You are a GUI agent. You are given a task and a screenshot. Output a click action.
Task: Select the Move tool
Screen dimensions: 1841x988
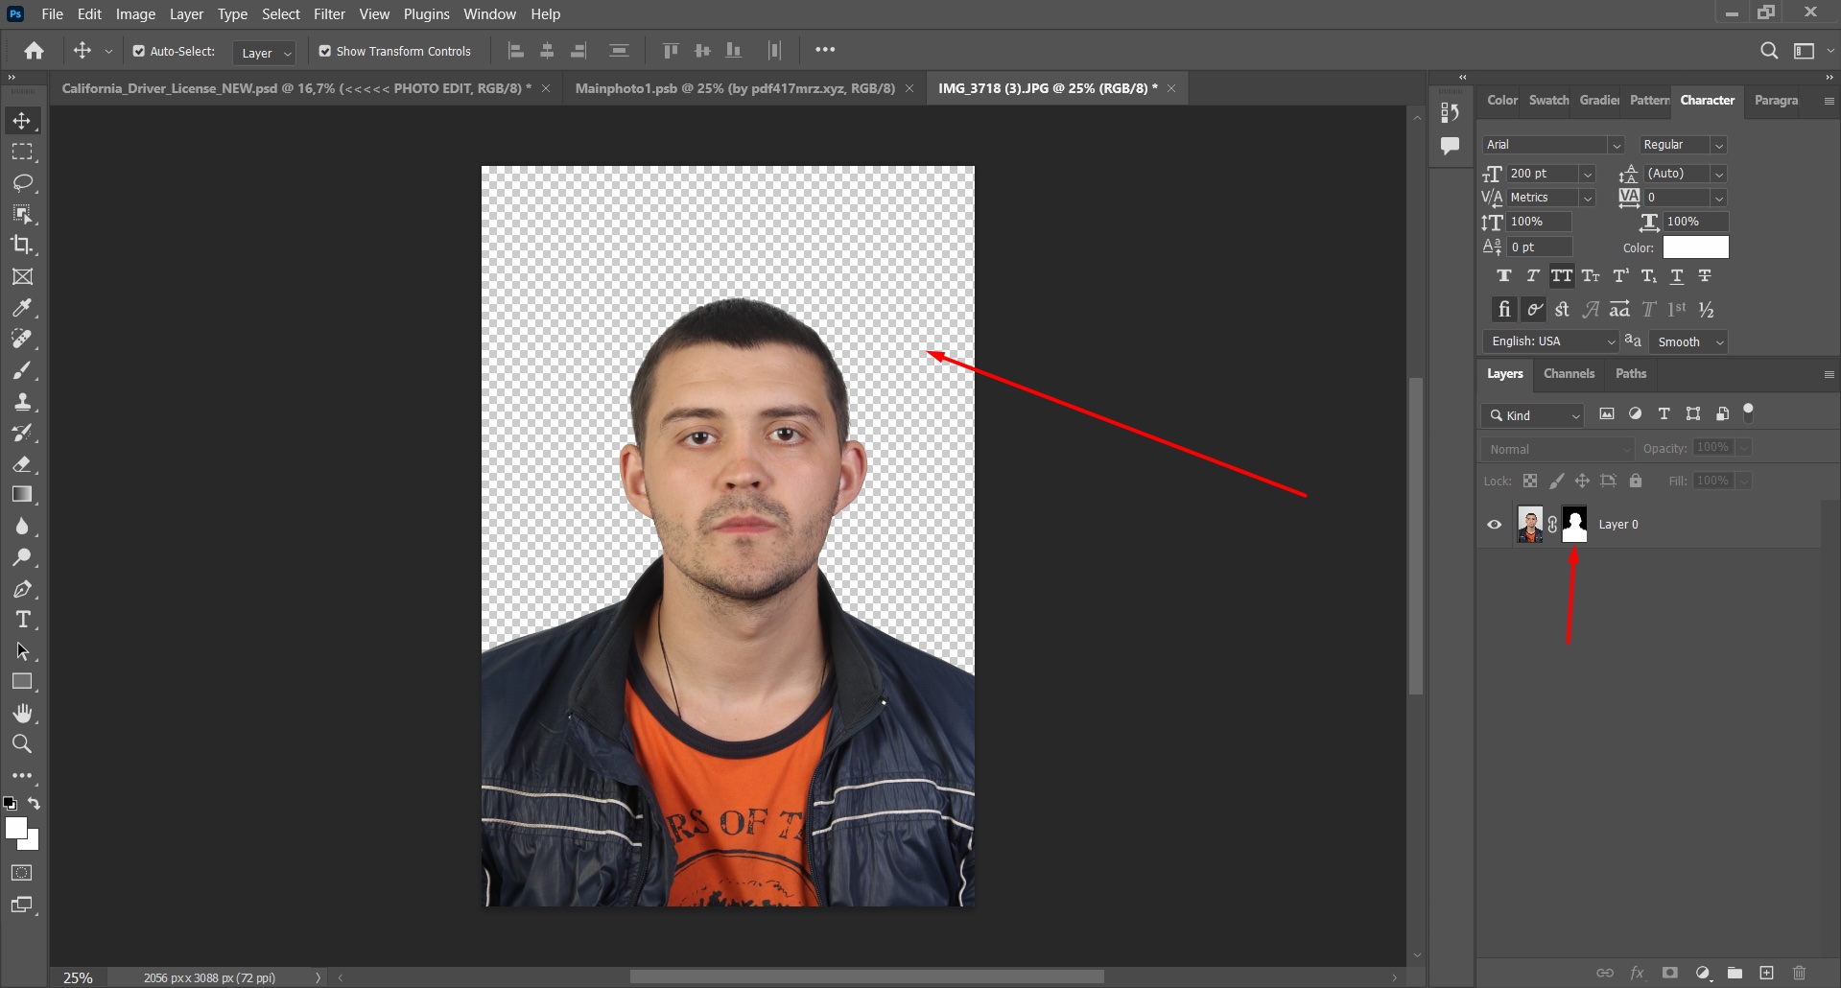(23, 120)
